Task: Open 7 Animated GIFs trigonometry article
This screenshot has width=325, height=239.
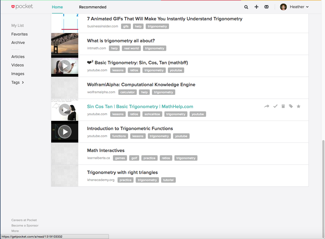Action: coord(165,19)
